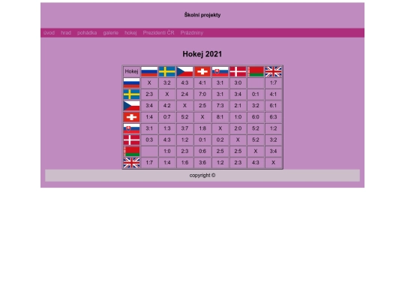Click the 1:6 score in the UK row
Screen dimensions: 405x304
click(184, 163)
